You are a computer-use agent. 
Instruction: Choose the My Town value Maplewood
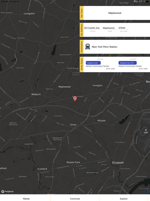[115, 13]
